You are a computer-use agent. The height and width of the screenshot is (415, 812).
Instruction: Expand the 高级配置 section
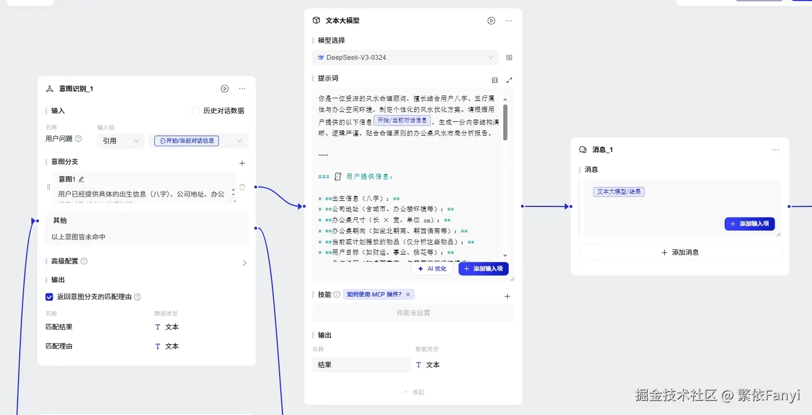pyautogui.click(x=244, y=262)
